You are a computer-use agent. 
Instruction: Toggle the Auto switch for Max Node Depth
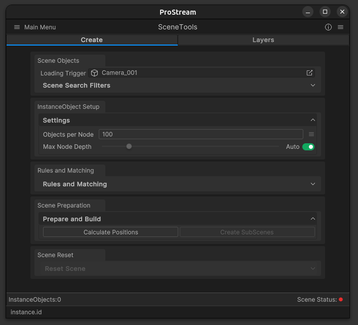point(308,147)
